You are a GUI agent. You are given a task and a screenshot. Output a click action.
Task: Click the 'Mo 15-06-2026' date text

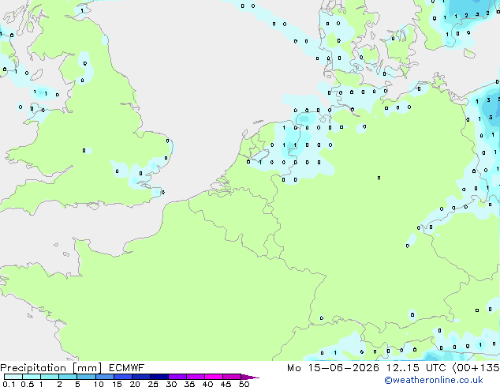(x=333, y=368)
